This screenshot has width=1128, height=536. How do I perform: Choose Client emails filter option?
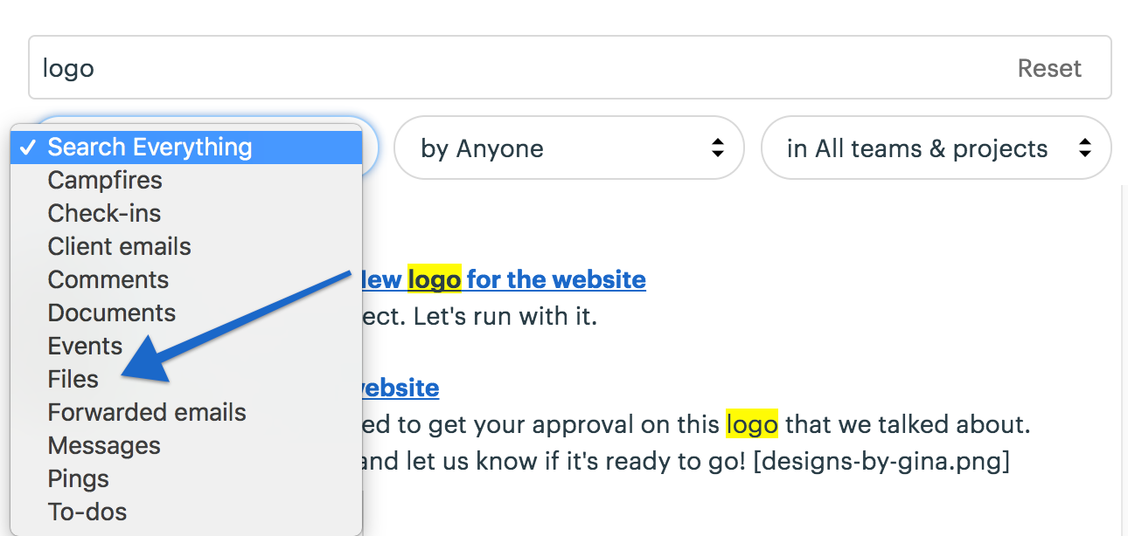click(119, 246)
